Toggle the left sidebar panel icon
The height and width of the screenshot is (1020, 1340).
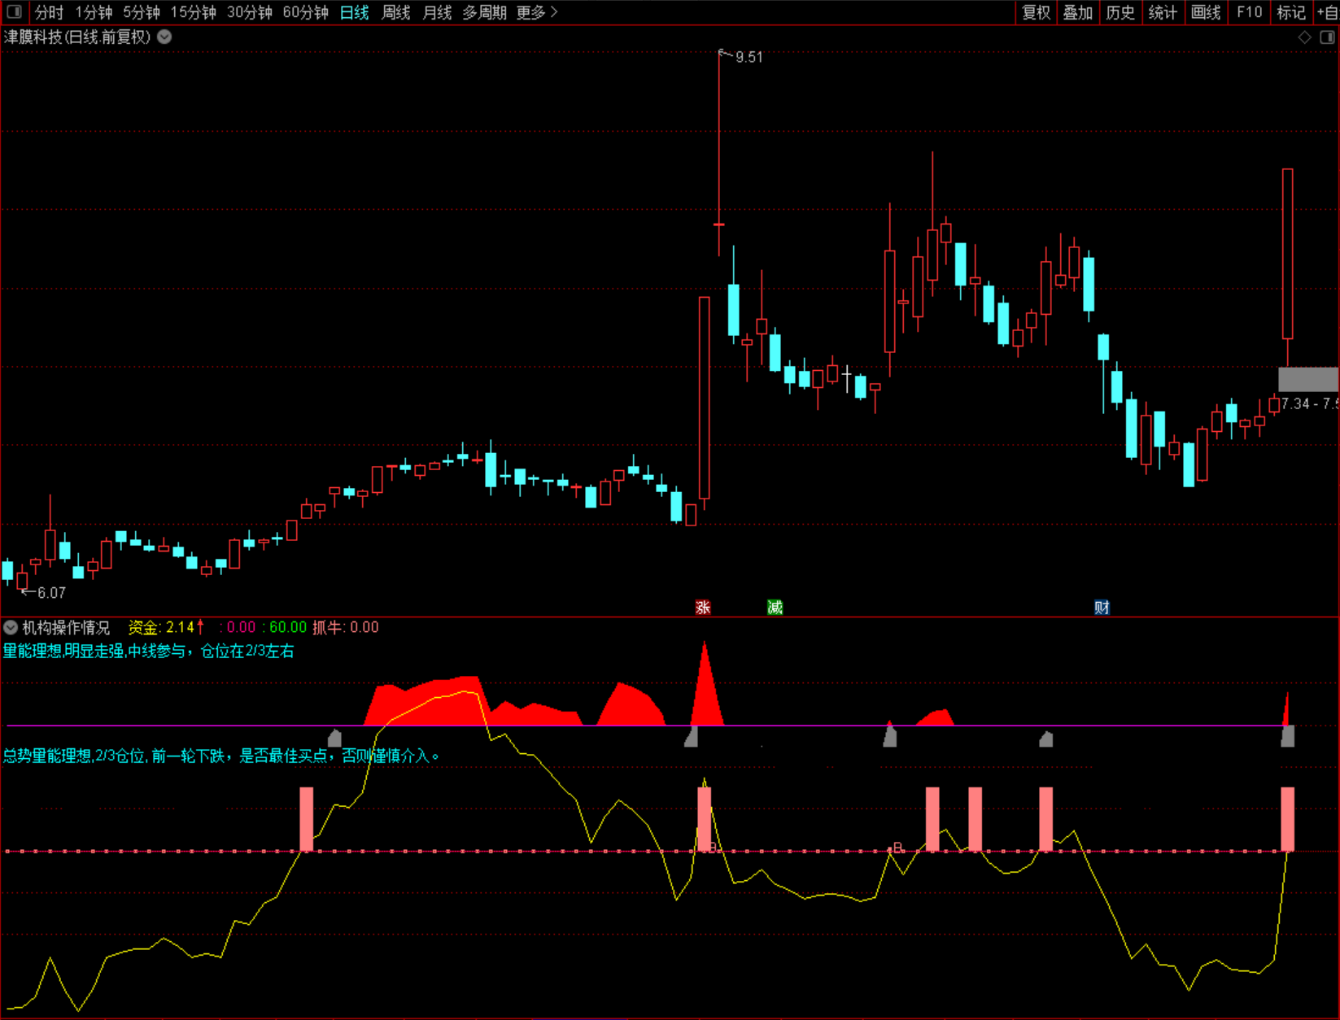pos(14,12)
